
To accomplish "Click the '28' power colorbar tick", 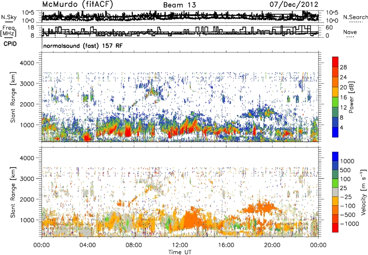I will point(343,67).
